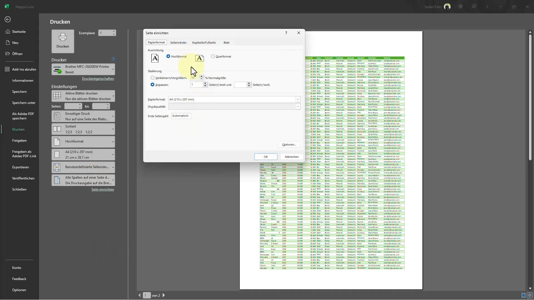
Task: Go to next page of print preview
Action: (164, 295)
